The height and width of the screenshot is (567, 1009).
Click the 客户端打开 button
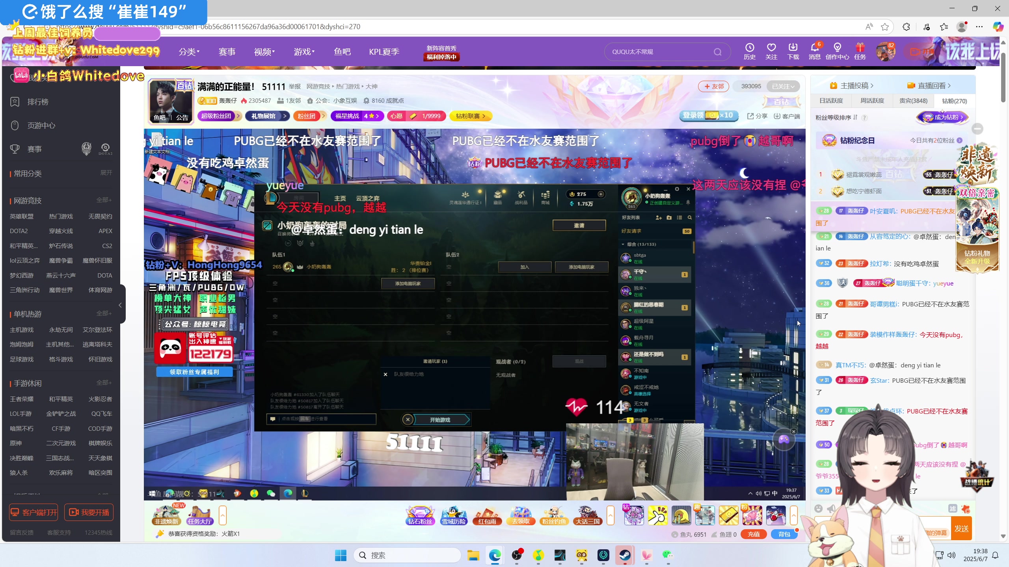tap(34, 512)
